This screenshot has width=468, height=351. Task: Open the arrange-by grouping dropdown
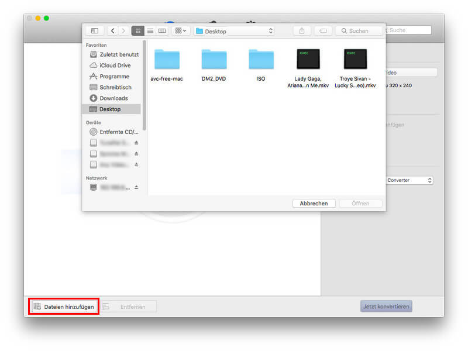point(181,31)
